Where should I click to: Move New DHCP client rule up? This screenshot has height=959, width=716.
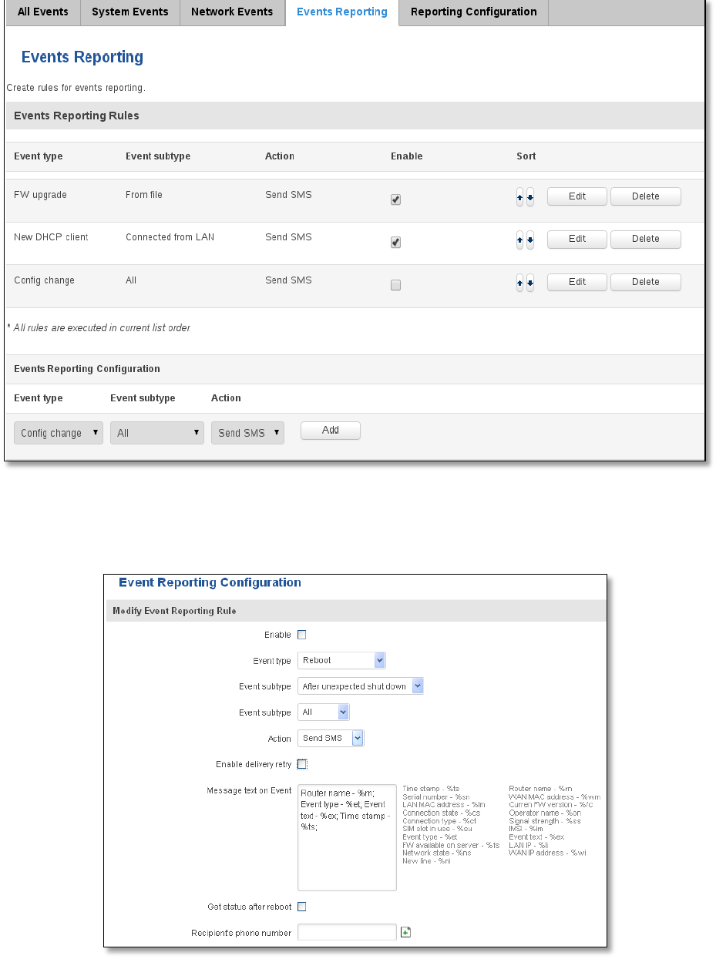coord(520,240)
